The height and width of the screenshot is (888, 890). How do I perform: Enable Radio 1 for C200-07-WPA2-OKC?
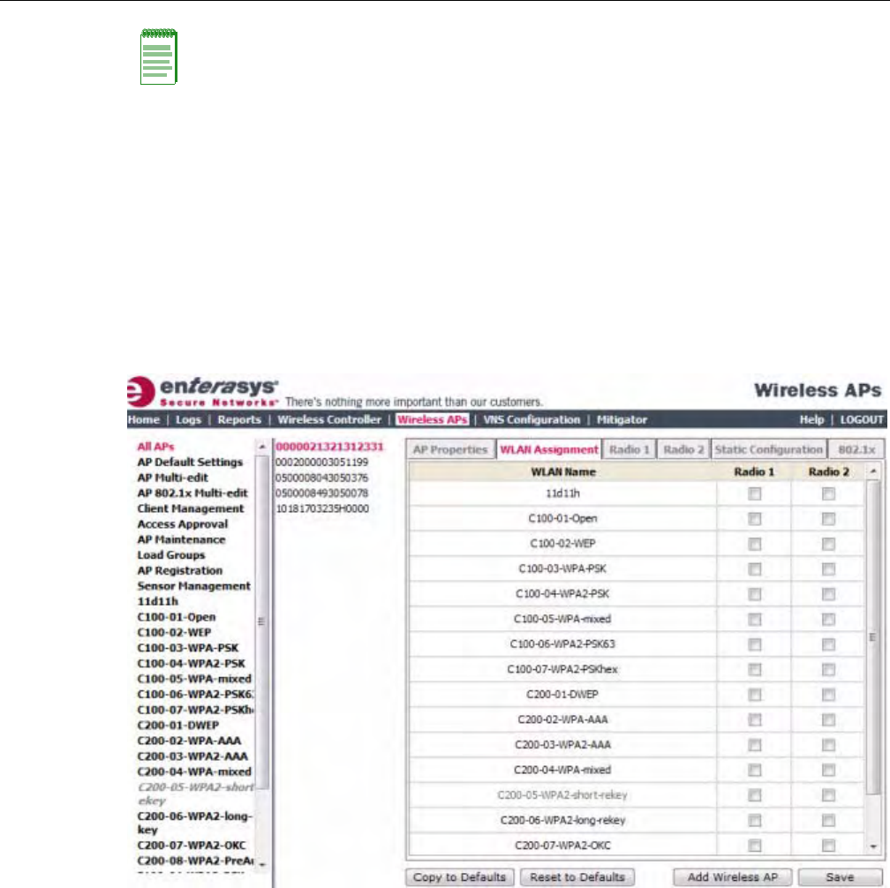click(x=754, y=846)
